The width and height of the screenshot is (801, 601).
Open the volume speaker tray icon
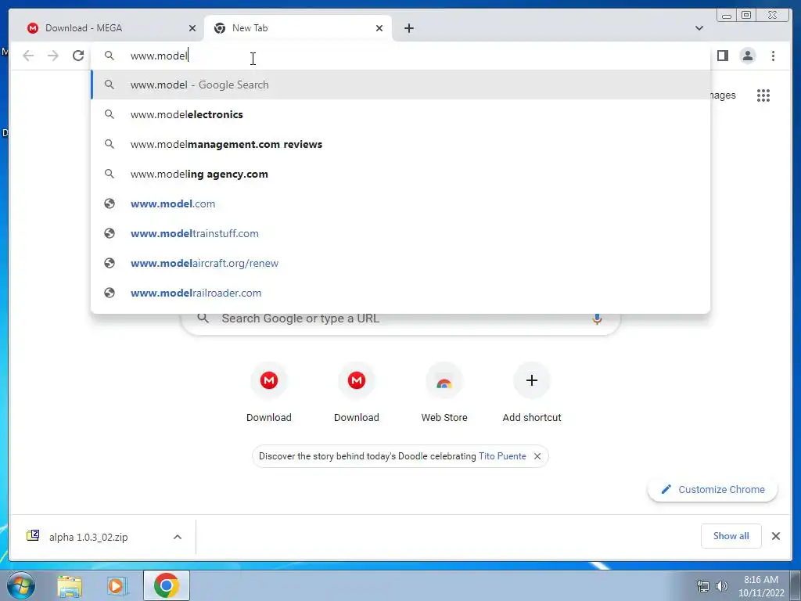point(721,586)
